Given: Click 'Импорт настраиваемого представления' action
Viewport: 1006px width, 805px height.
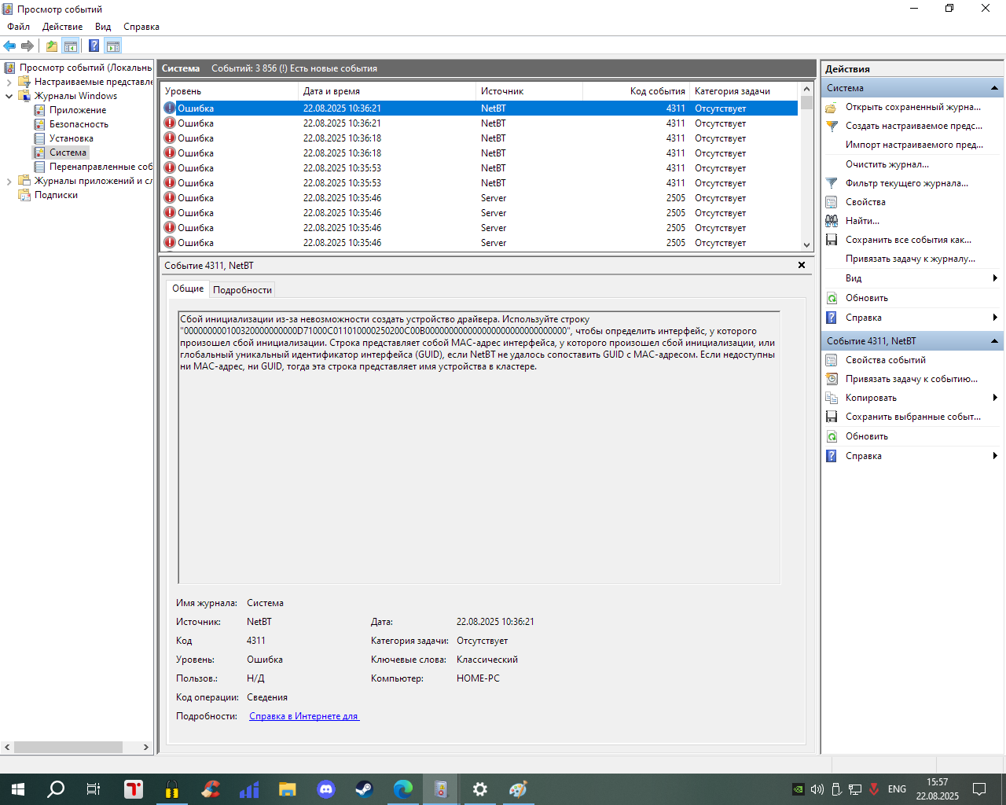Looking at the screenshot, I should click(914, 145).
